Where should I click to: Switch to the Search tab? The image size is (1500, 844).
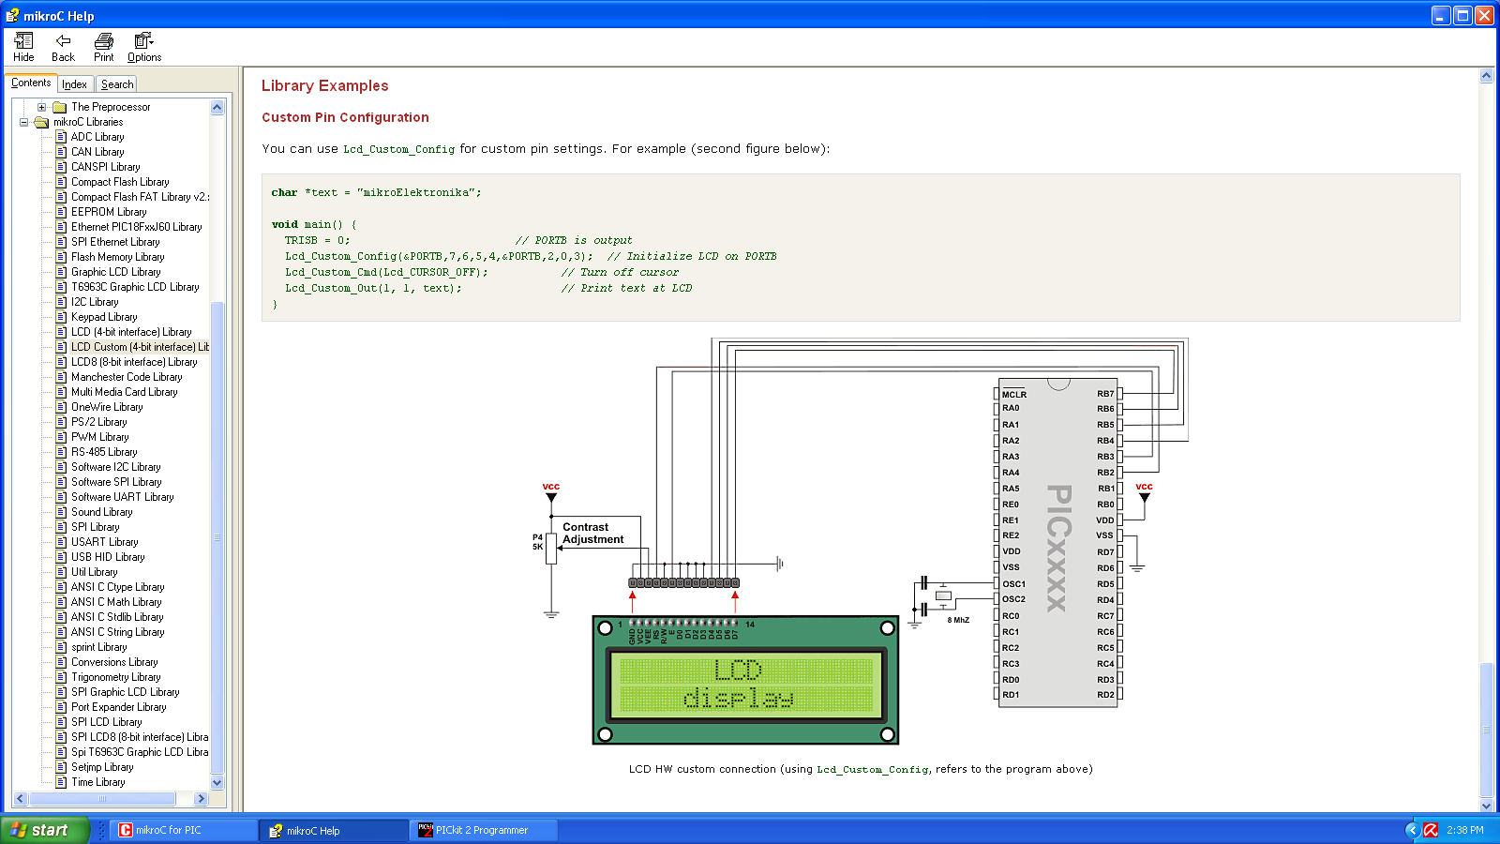(x=117, y=84)
